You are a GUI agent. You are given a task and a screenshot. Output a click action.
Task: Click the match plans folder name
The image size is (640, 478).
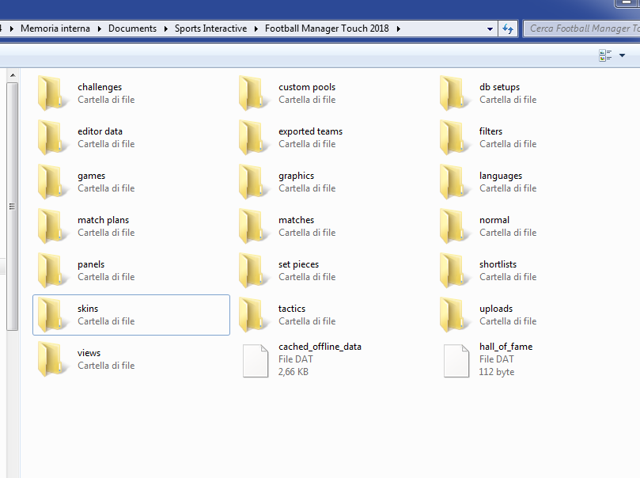[x=104, y=220]
